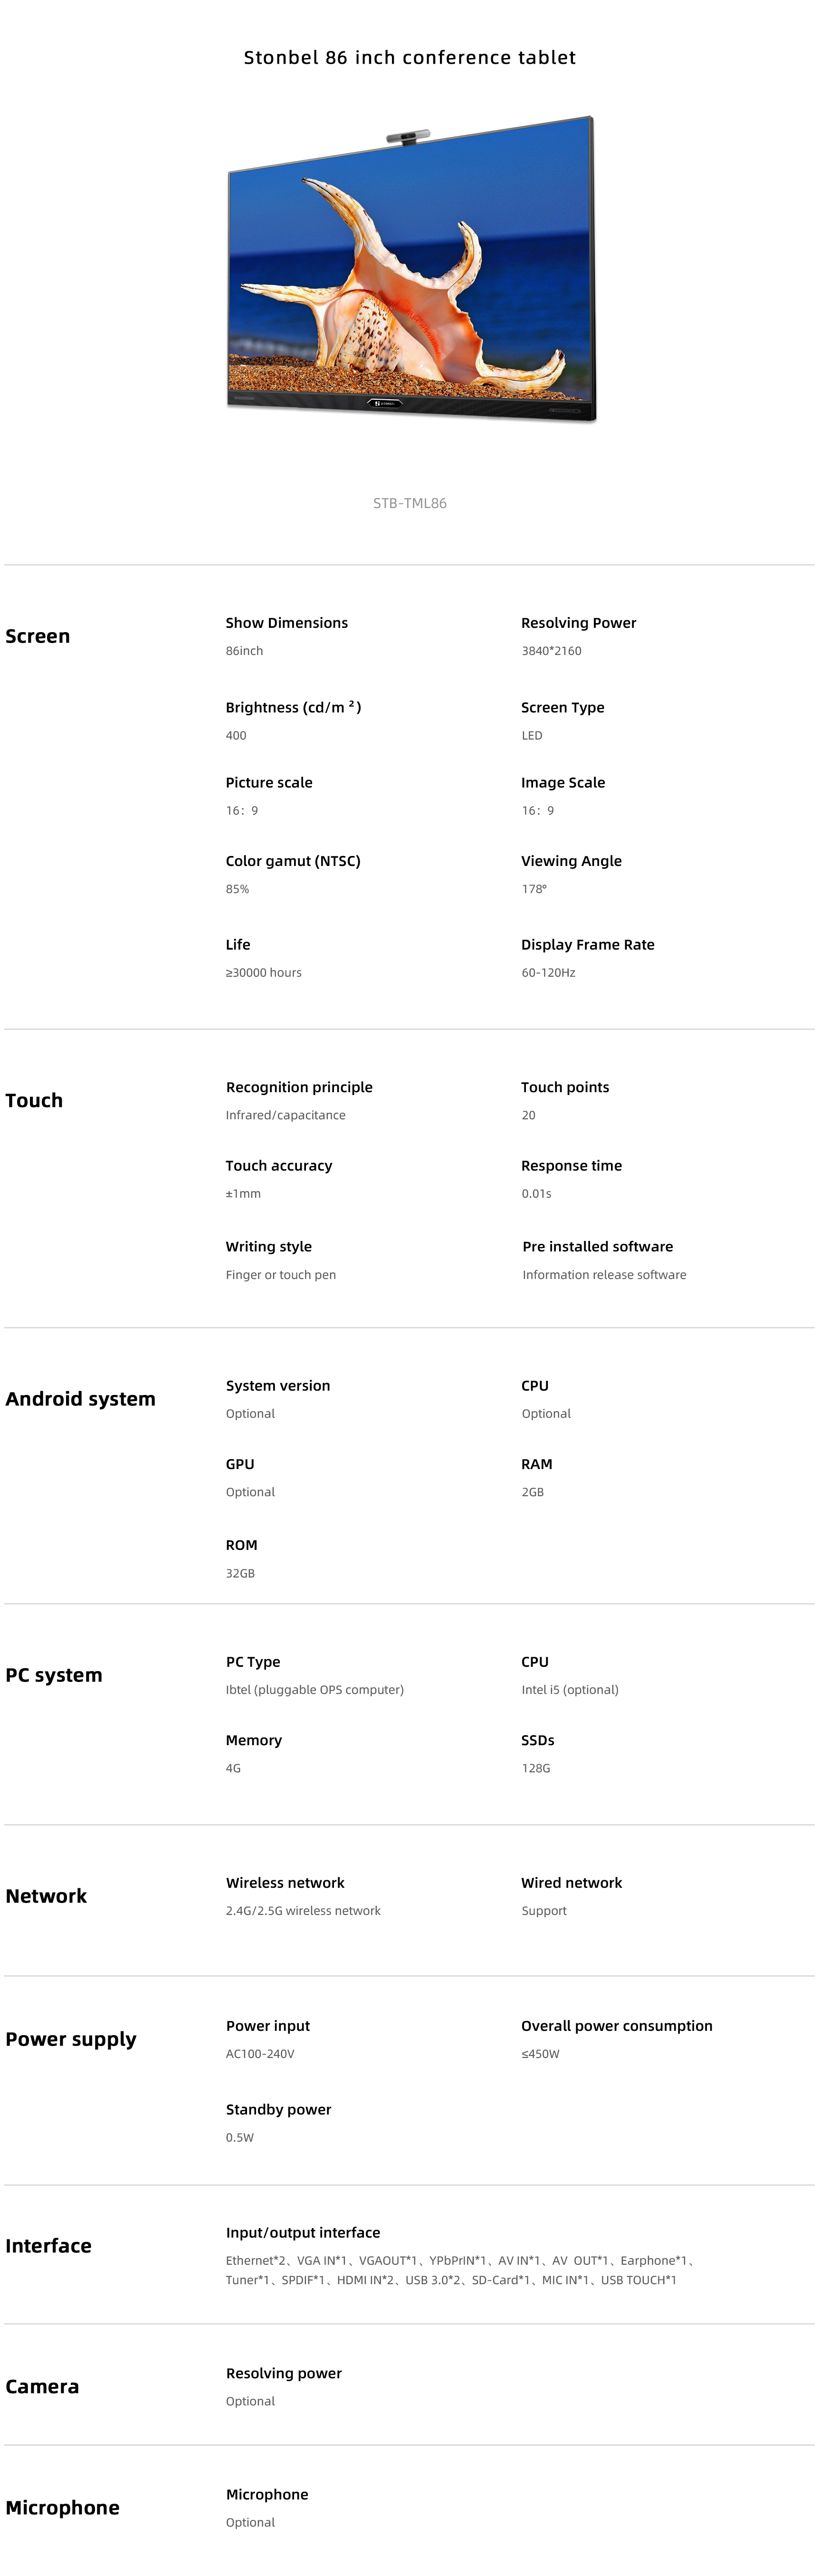
Task: Click the Camera section heading
Action: (42, 2387)
